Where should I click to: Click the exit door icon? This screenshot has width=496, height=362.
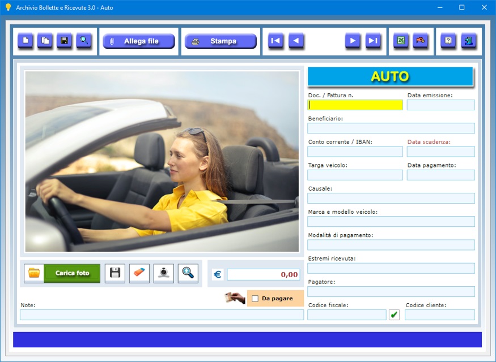(468, 41)
